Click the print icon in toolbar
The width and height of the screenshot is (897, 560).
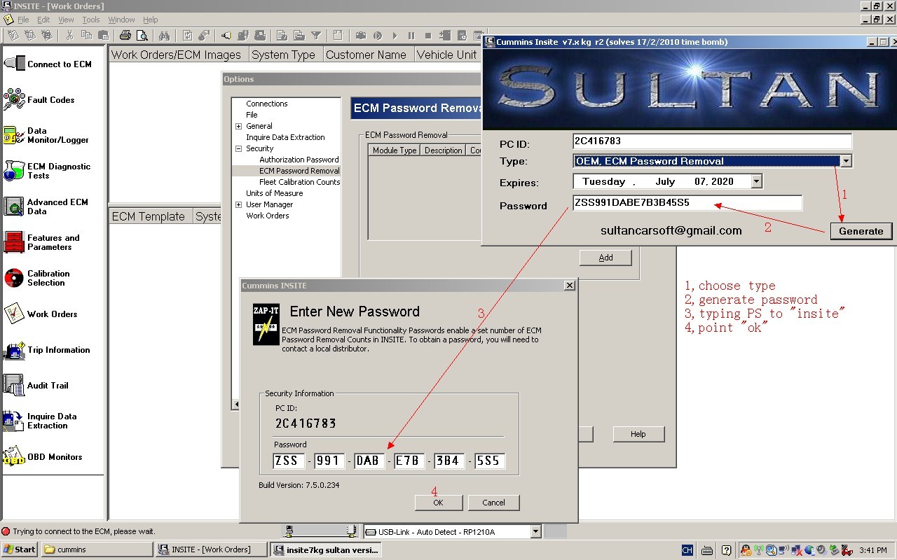[125, 36]
